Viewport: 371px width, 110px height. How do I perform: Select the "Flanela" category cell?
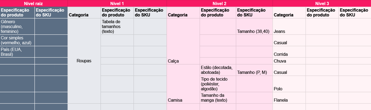(x=289, y=98)
